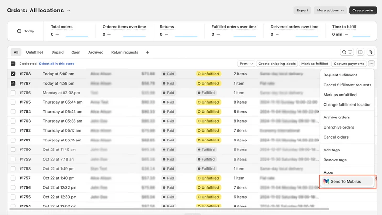Open the Open orders tab
The image size is (382, 215).
pyautogui.click(x=76, y=52)
